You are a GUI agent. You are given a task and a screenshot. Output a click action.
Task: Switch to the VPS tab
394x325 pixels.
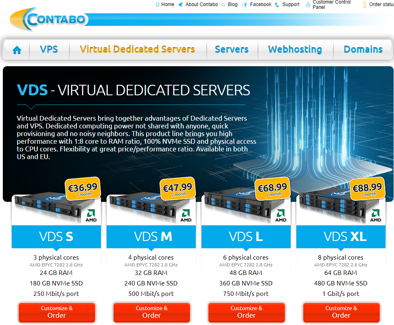tap(49, 49)
